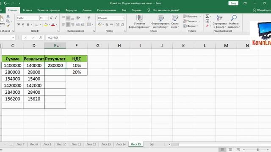Align cell text left

click(x=64, y=24)
